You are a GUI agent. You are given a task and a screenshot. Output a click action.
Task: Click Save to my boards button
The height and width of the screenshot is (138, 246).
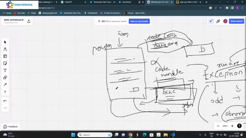click(x=139, y=21)
